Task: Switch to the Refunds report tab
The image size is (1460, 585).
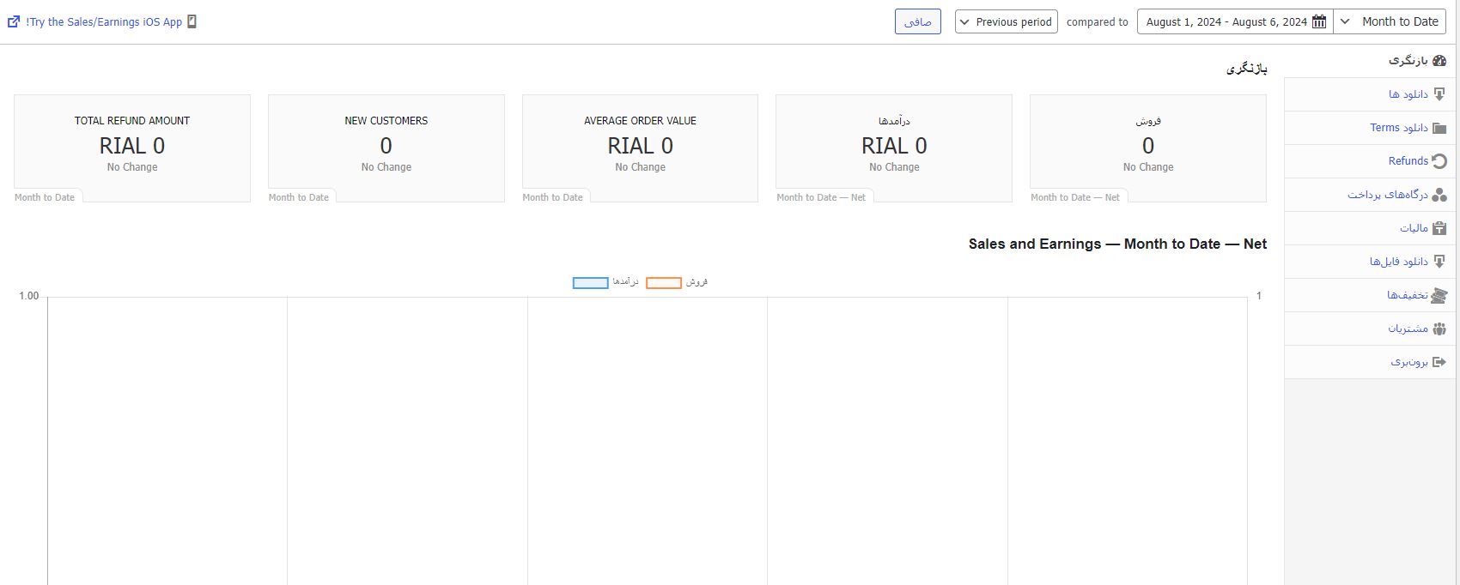Action: coord(1408,161)
